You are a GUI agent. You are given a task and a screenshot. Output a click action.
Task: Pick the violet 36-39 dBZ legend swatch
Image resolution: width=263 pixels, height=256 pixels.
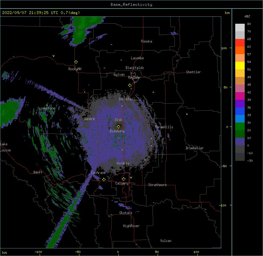click(240, 104)
